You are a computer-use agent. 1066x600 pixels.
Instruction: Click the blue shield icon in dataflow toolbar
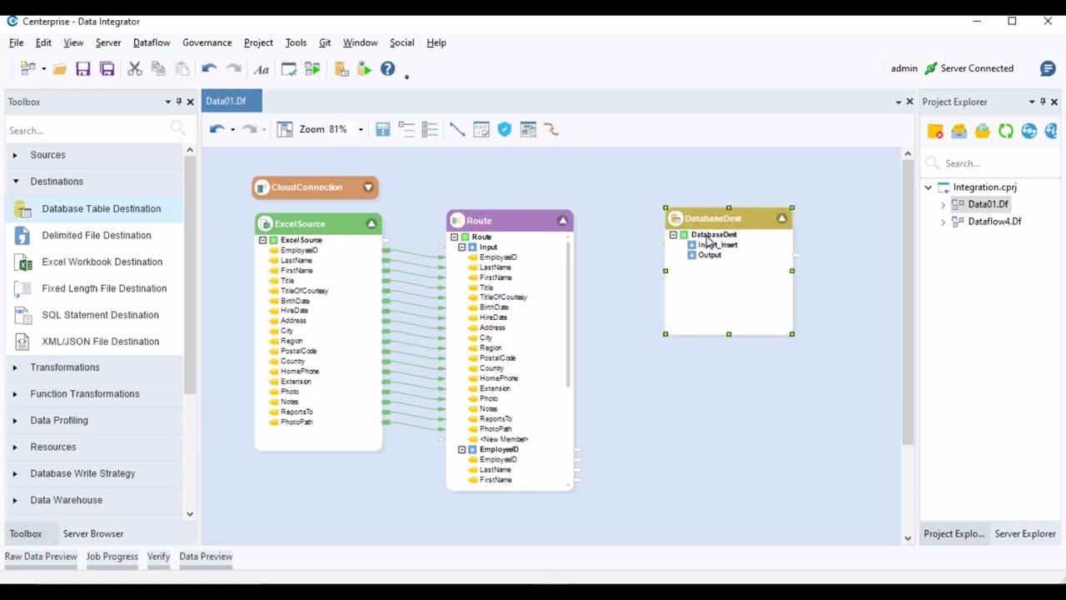(x=505, y=129)
